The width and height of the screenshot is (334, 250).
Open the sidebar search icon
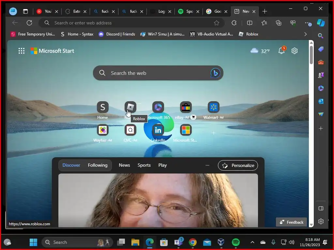tap(321, 36)
